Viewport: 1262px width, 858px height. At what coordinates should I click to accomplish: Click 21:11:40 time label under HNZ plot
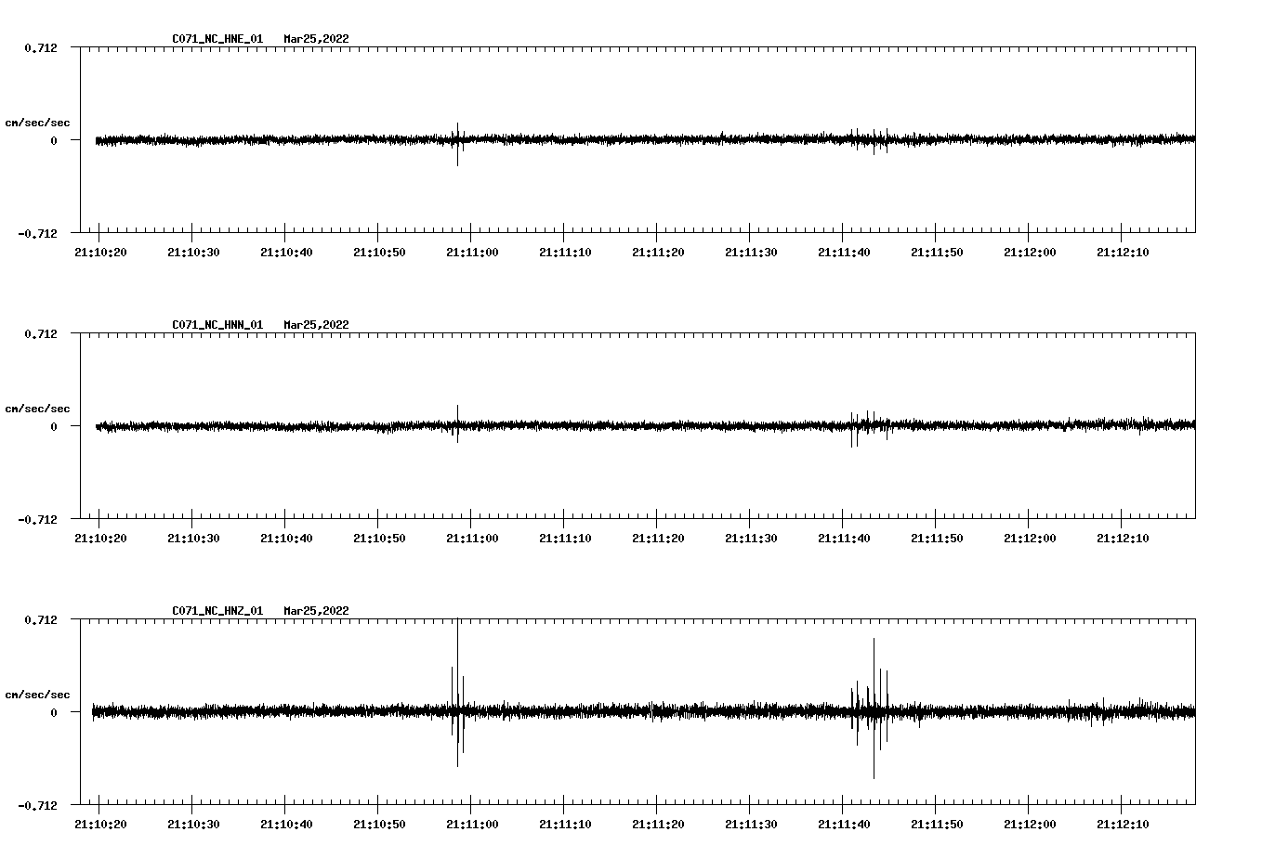coord(844,825)
